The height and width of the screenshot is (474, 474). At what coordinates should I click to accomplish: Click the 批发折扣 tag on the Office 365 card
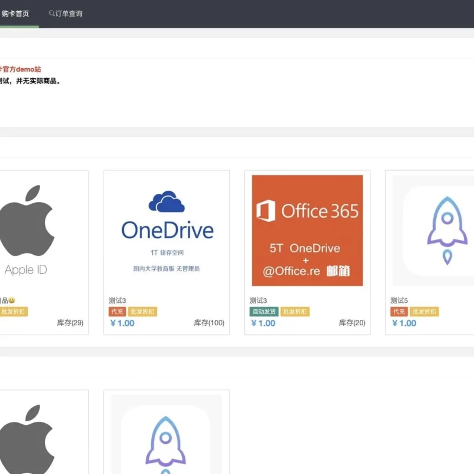[x=295, y=312]
